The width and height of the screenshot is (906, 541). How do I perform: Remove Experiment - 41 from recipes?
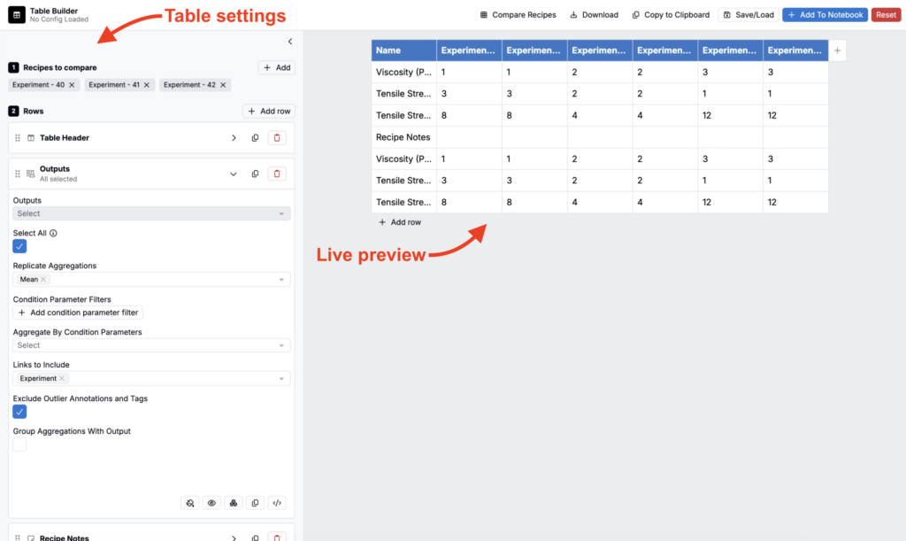(147, 85)
